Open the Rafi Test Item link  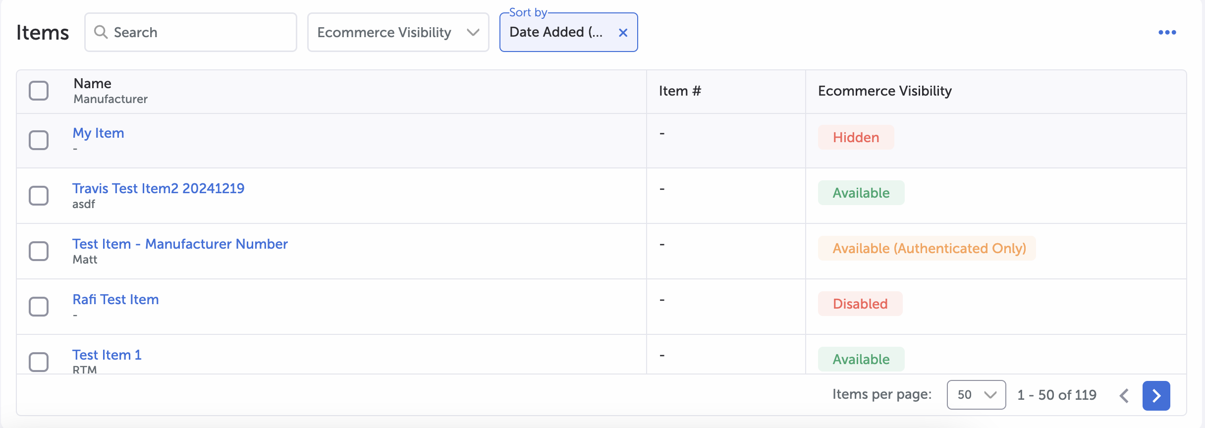click(115, 300)
